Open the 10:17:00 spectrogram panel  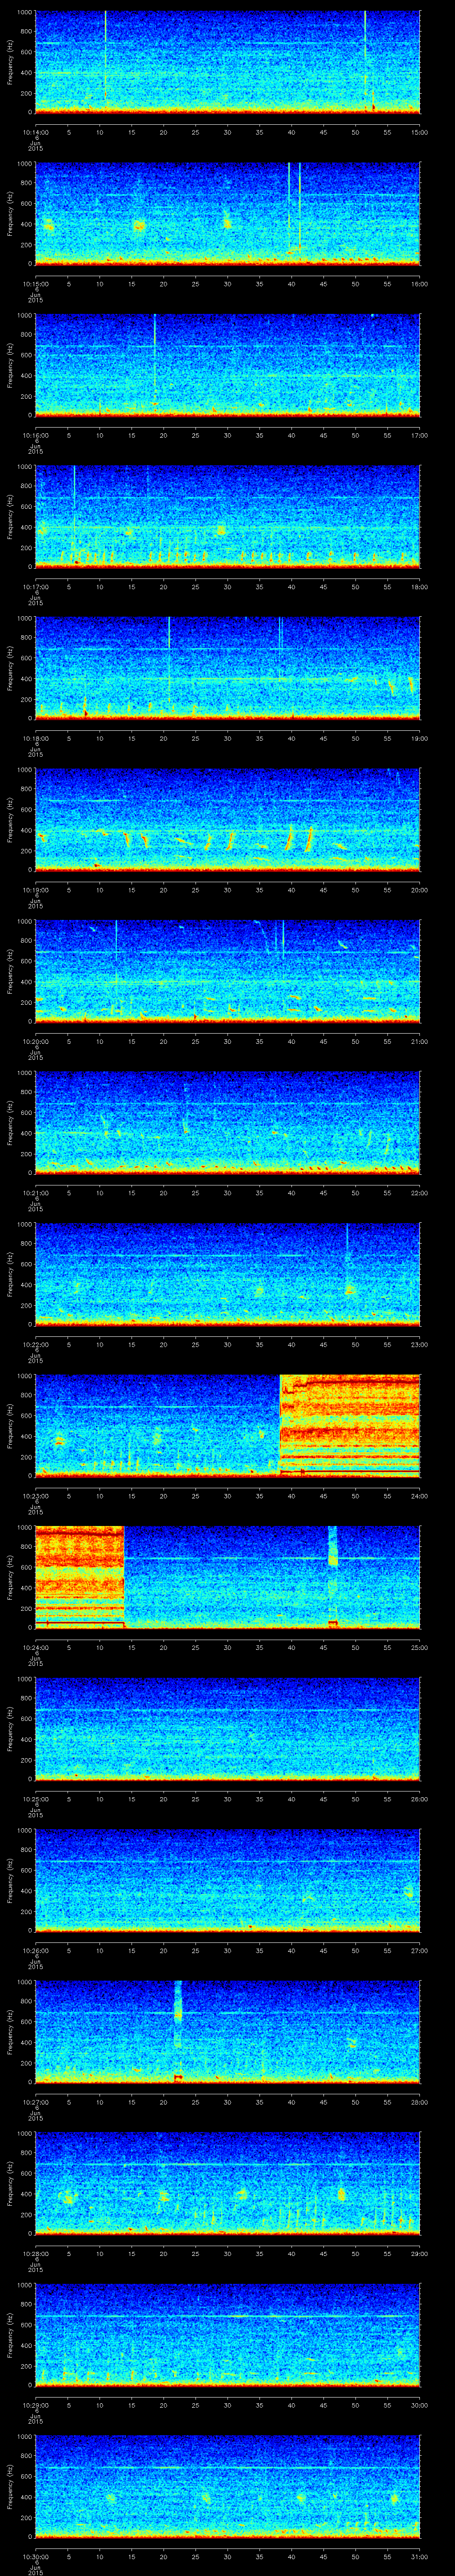click(227, 516)
